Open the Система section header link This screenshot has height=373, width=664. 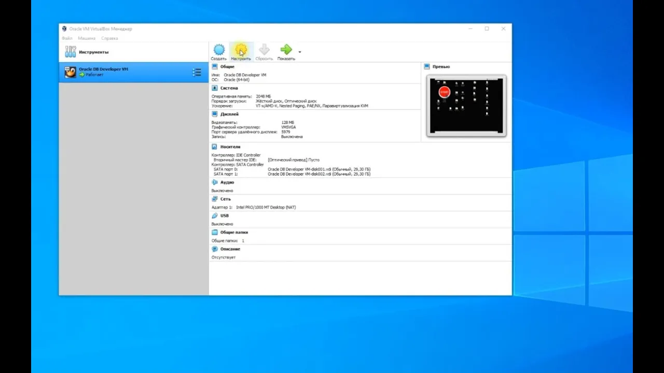click(229, 88)
